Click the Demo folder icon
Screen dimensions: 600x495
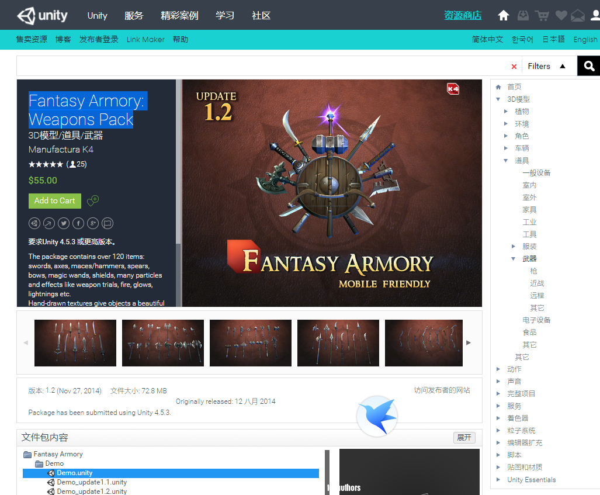39,463
